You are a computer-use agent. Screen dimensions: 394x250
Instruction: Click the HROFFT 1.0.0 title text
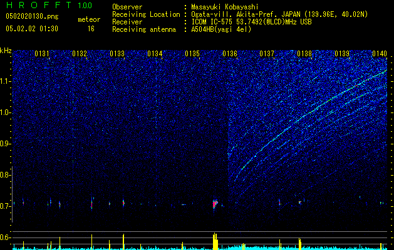point(49,5)
